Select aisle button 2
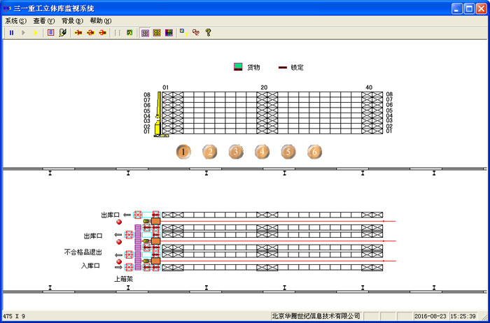The height and width of the screenshot is (323, 490). 210,152
